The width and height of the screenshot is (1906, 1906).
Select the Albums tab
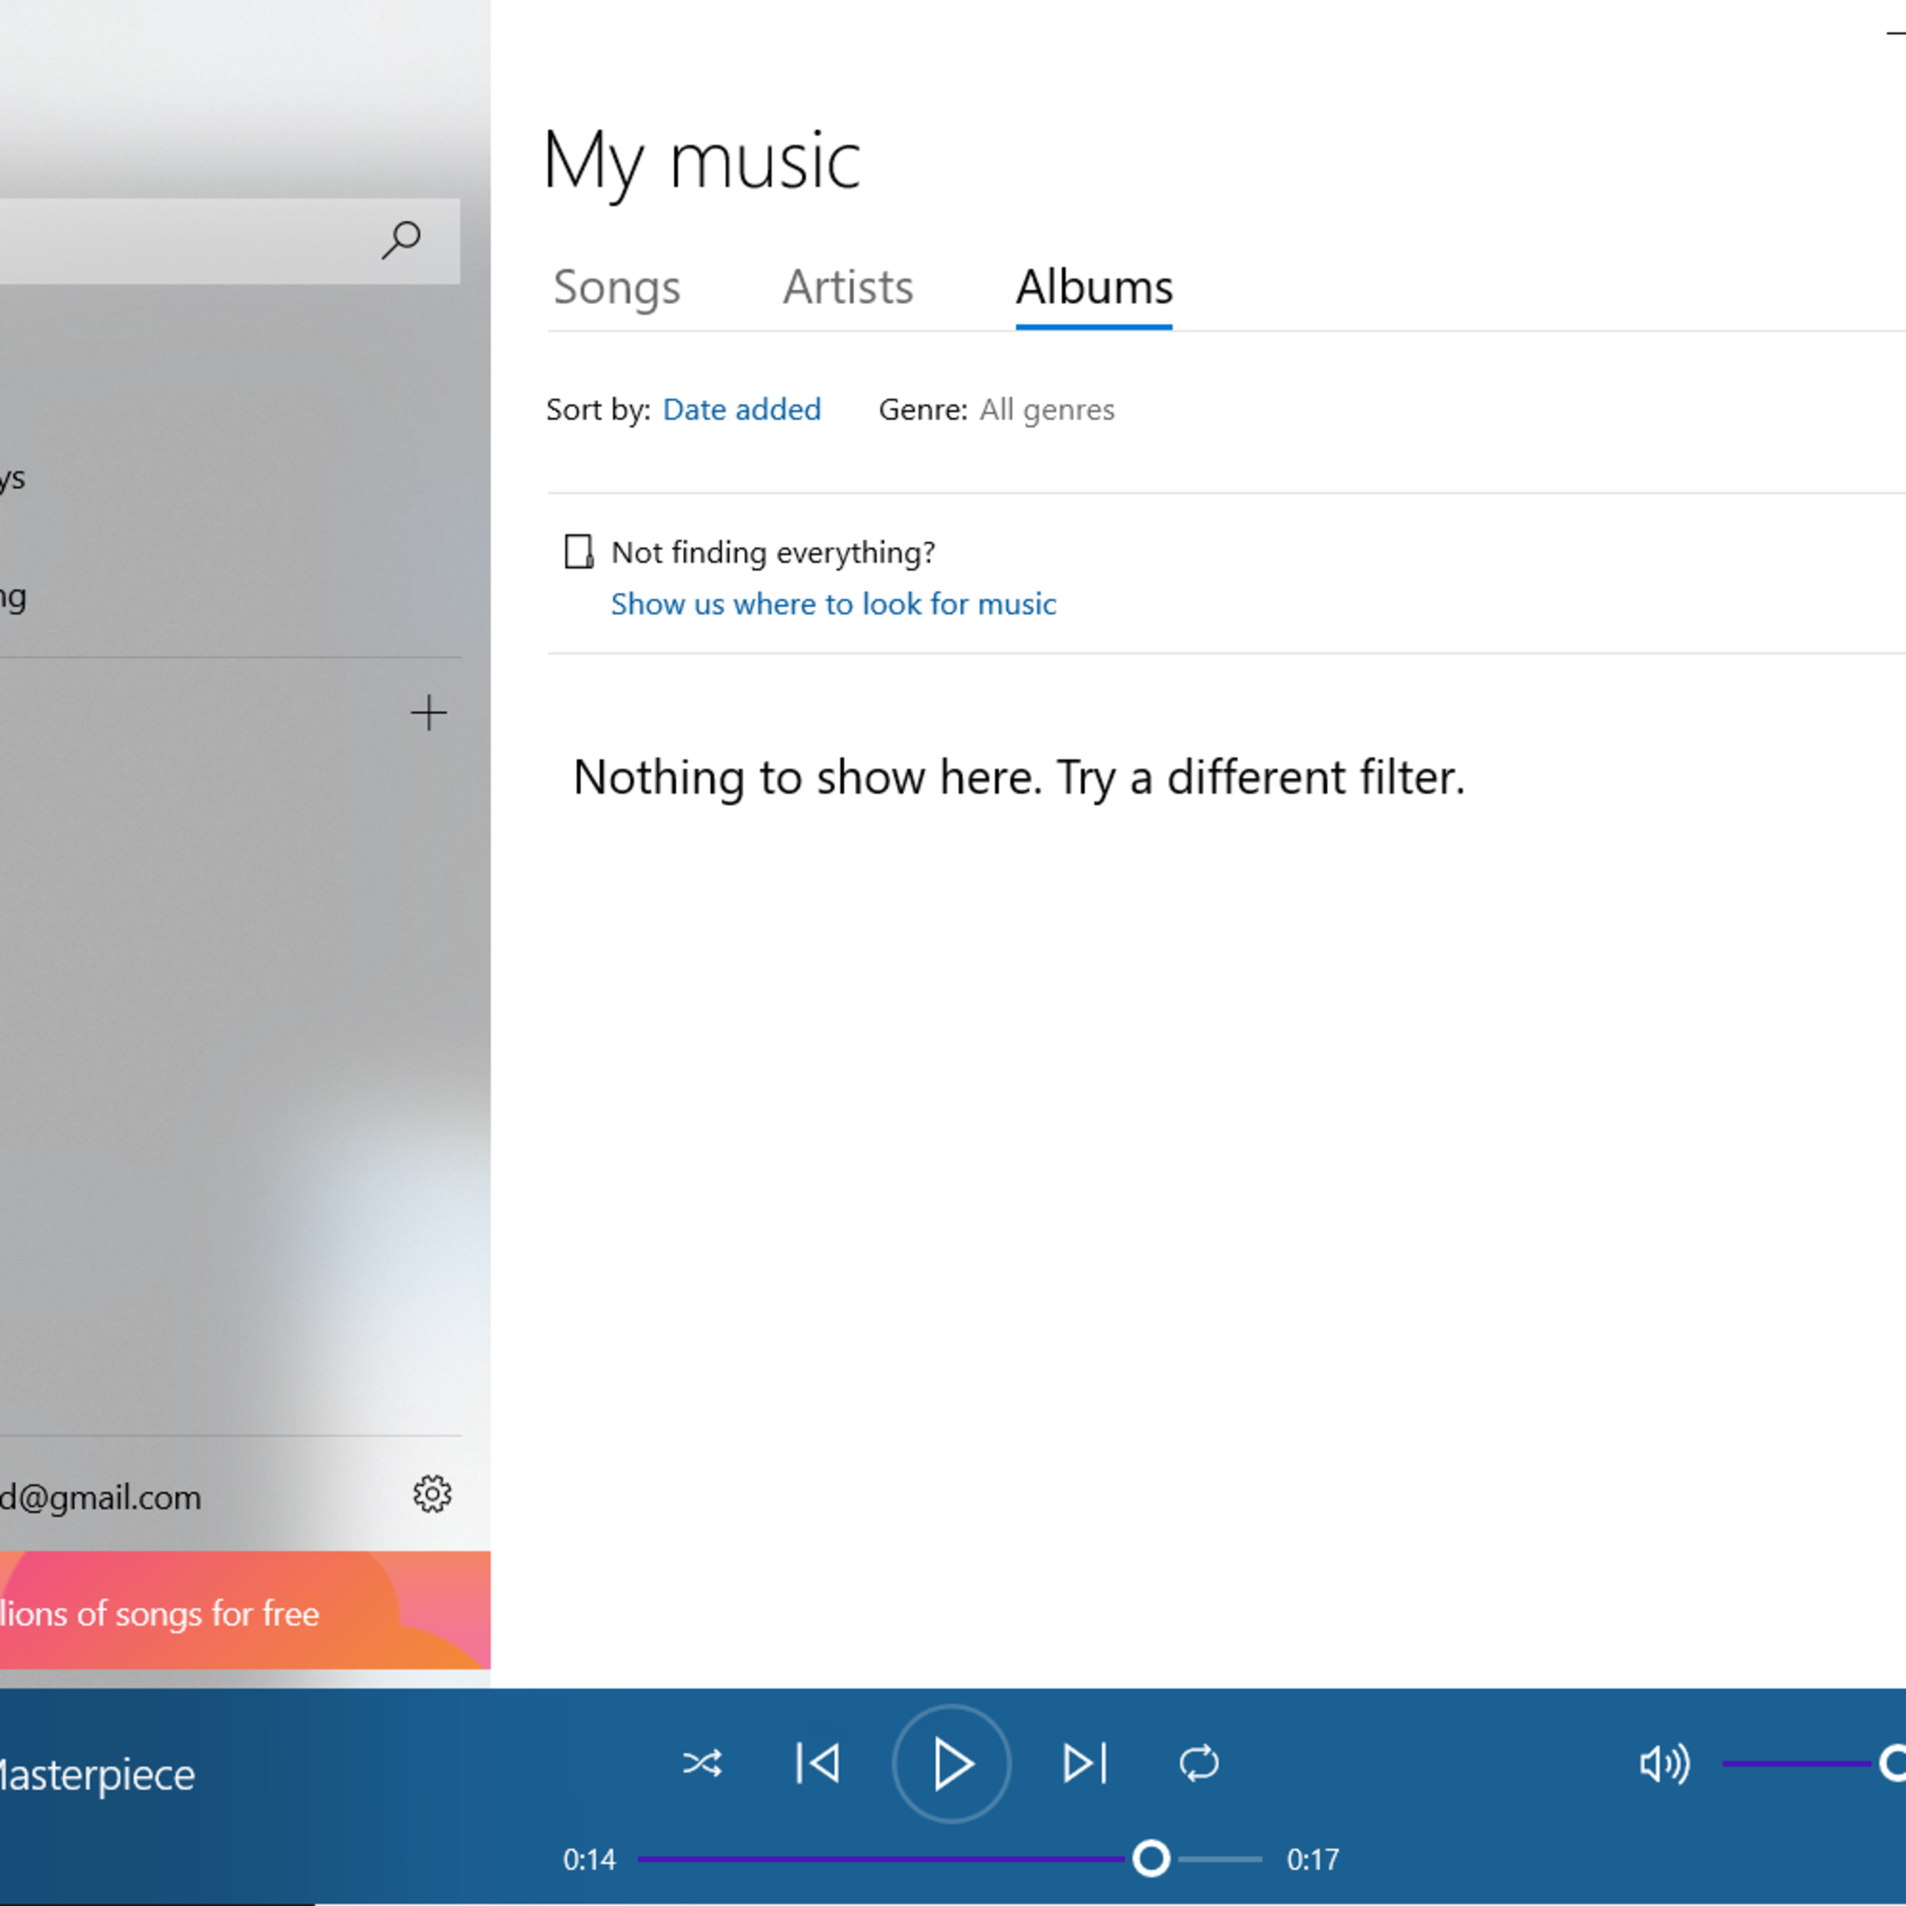1094,287
